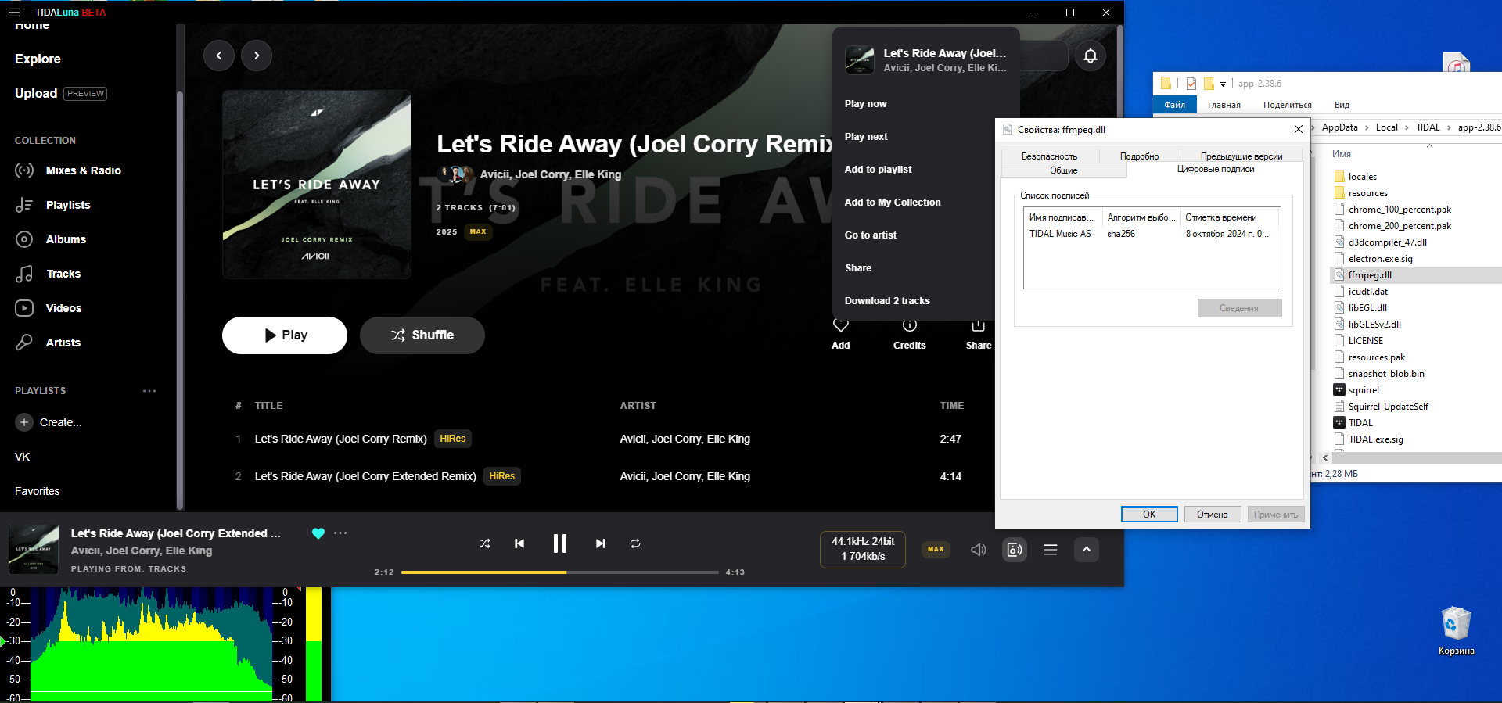Click the sound output device icon

1014,550
